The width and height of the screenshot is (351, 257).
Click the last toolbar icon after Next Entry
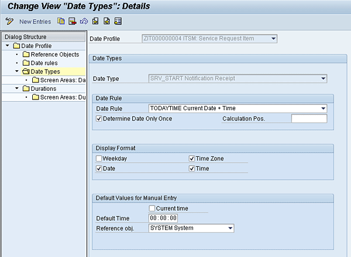click(118, 22)
